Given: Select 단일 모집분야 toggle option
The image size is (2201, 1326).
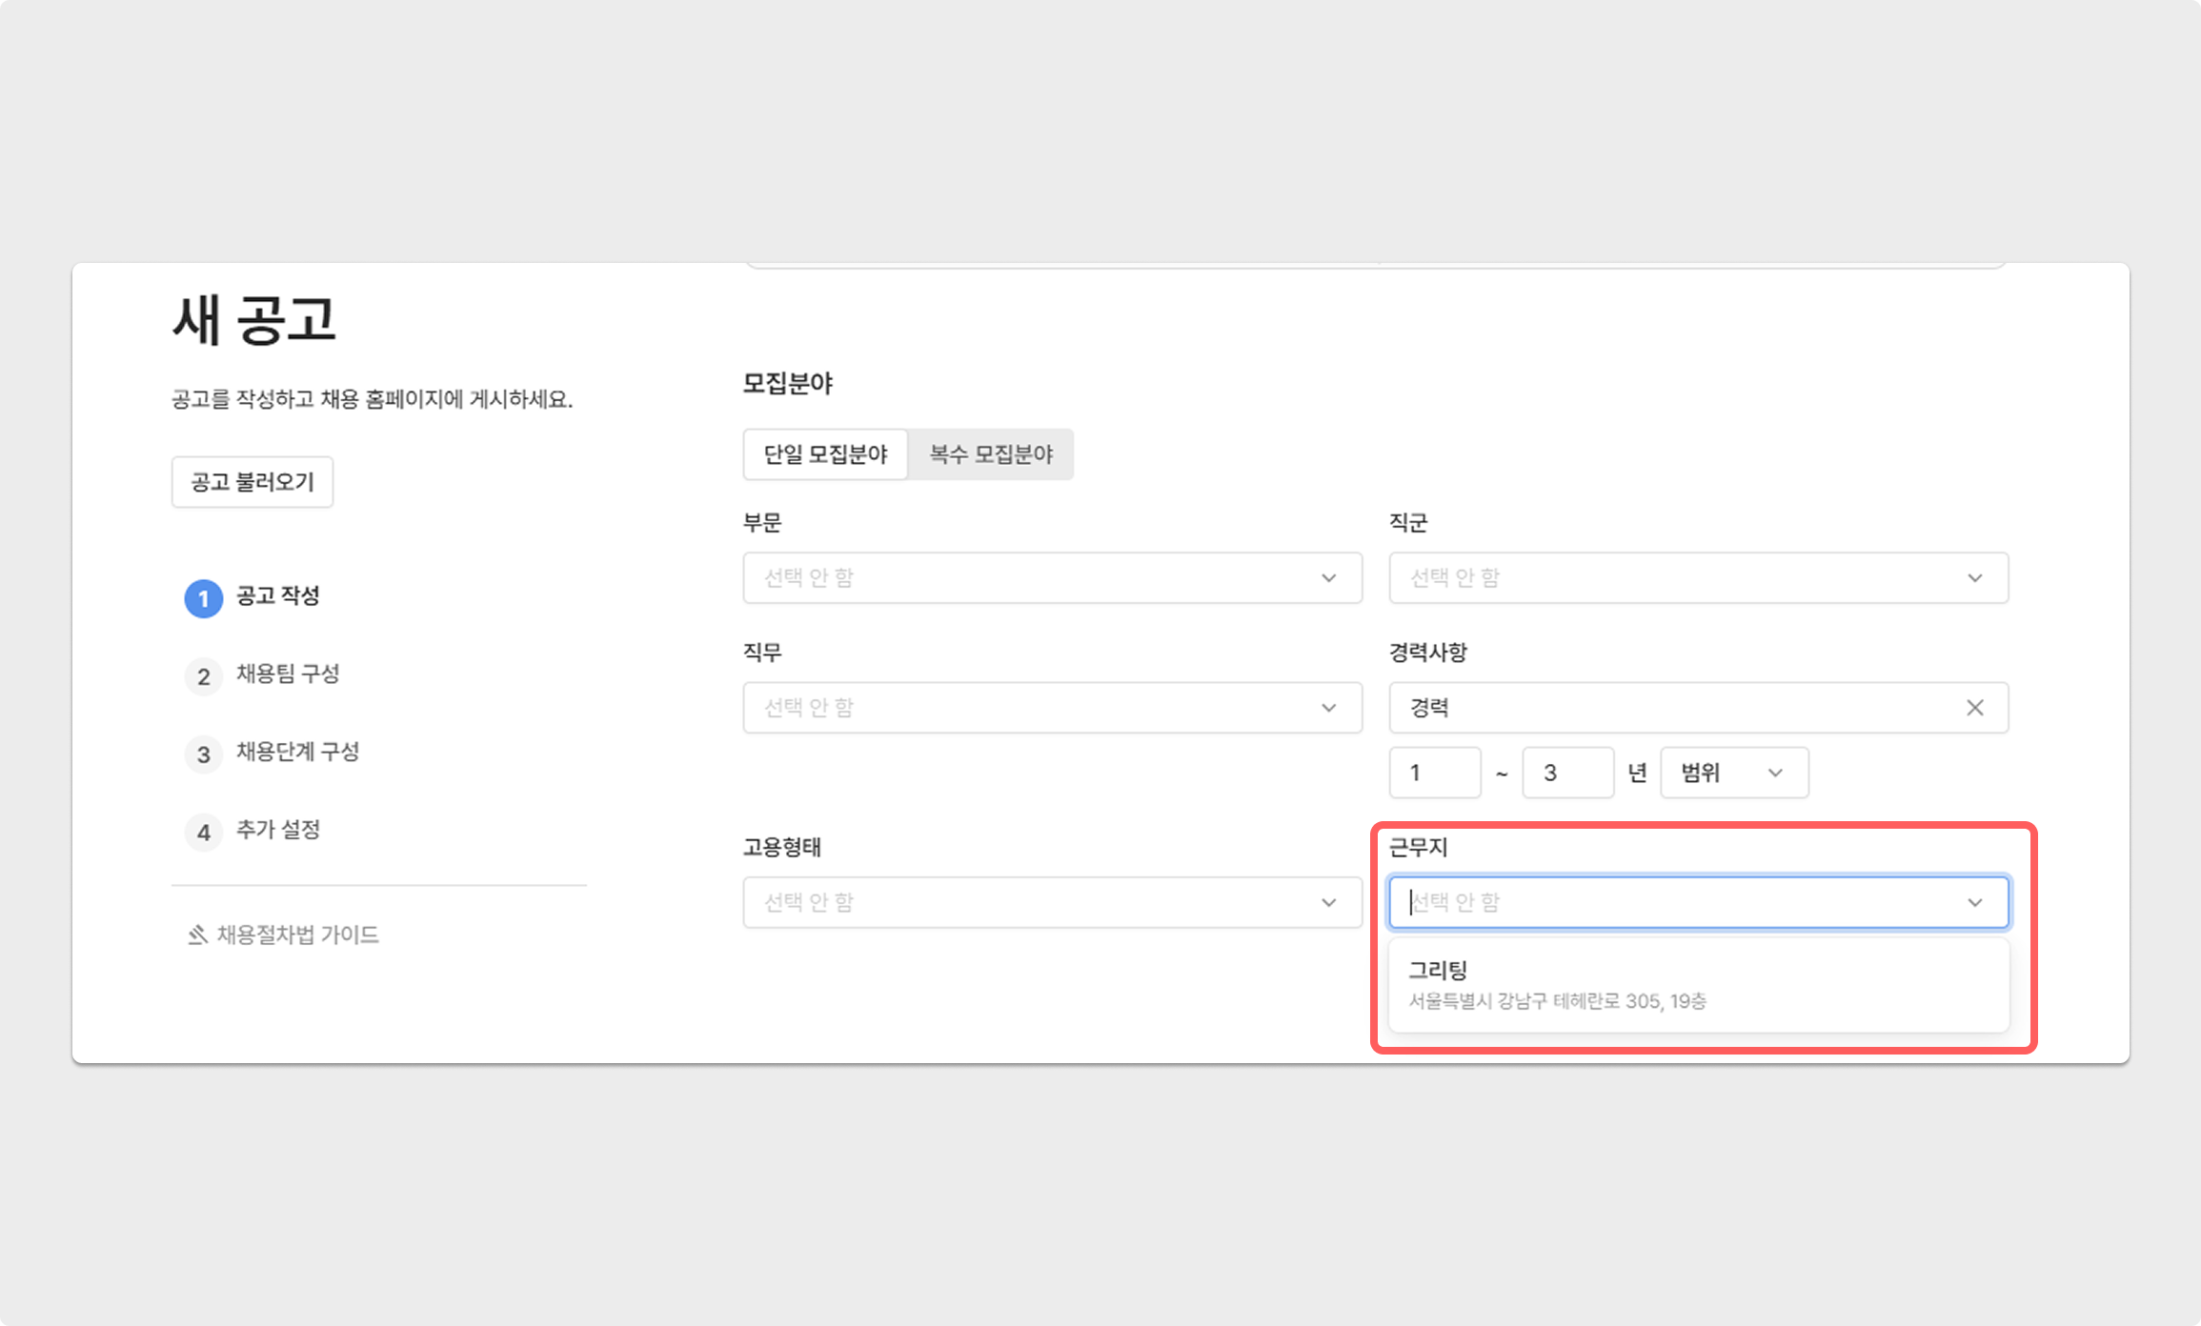Looking at the screenshot, I should coord(825,454).
